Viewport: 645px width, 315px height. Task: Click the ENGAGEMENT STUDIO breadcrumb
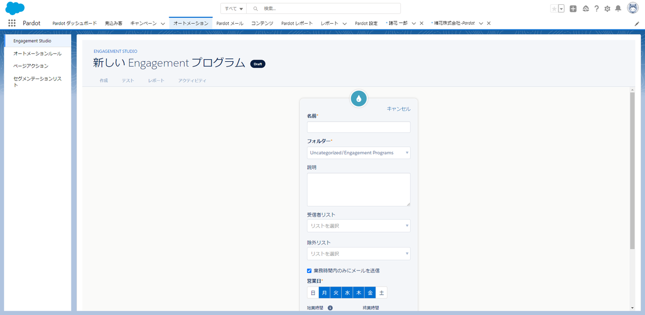[x=116, y=51]
